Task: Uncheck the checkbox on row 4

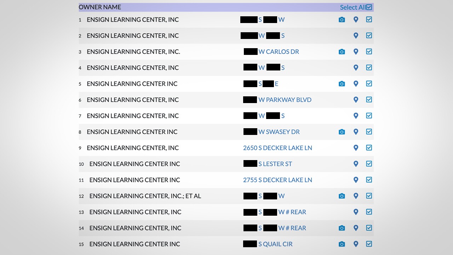Action: pos(369,68)
